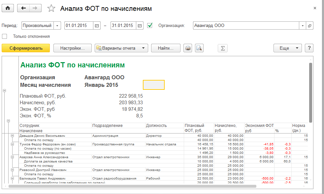Open the Организация dropdown list arrow

click(x=303, y=26)
